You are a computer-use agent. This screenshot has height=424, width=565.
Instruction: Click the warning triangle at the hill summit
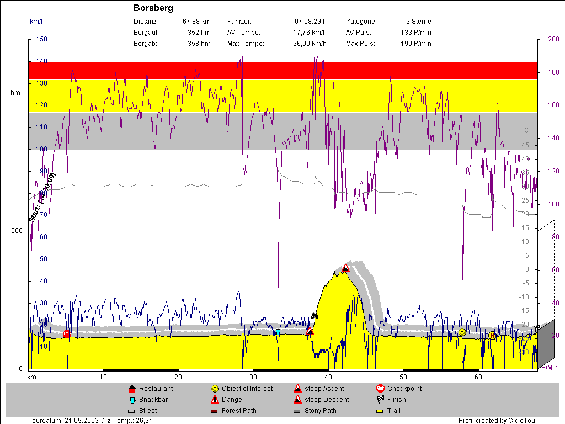coord(345,268)
